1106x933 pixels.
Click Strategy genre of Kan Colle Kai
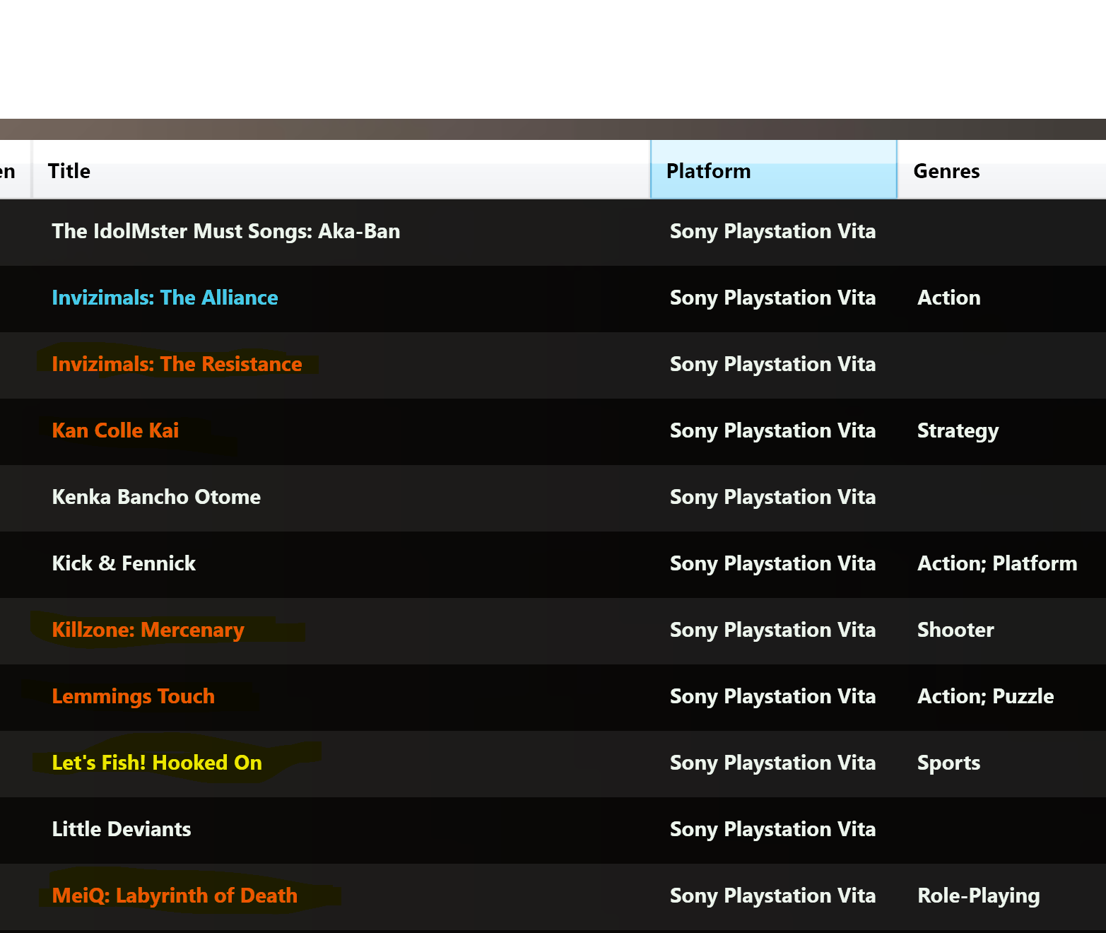958,431
